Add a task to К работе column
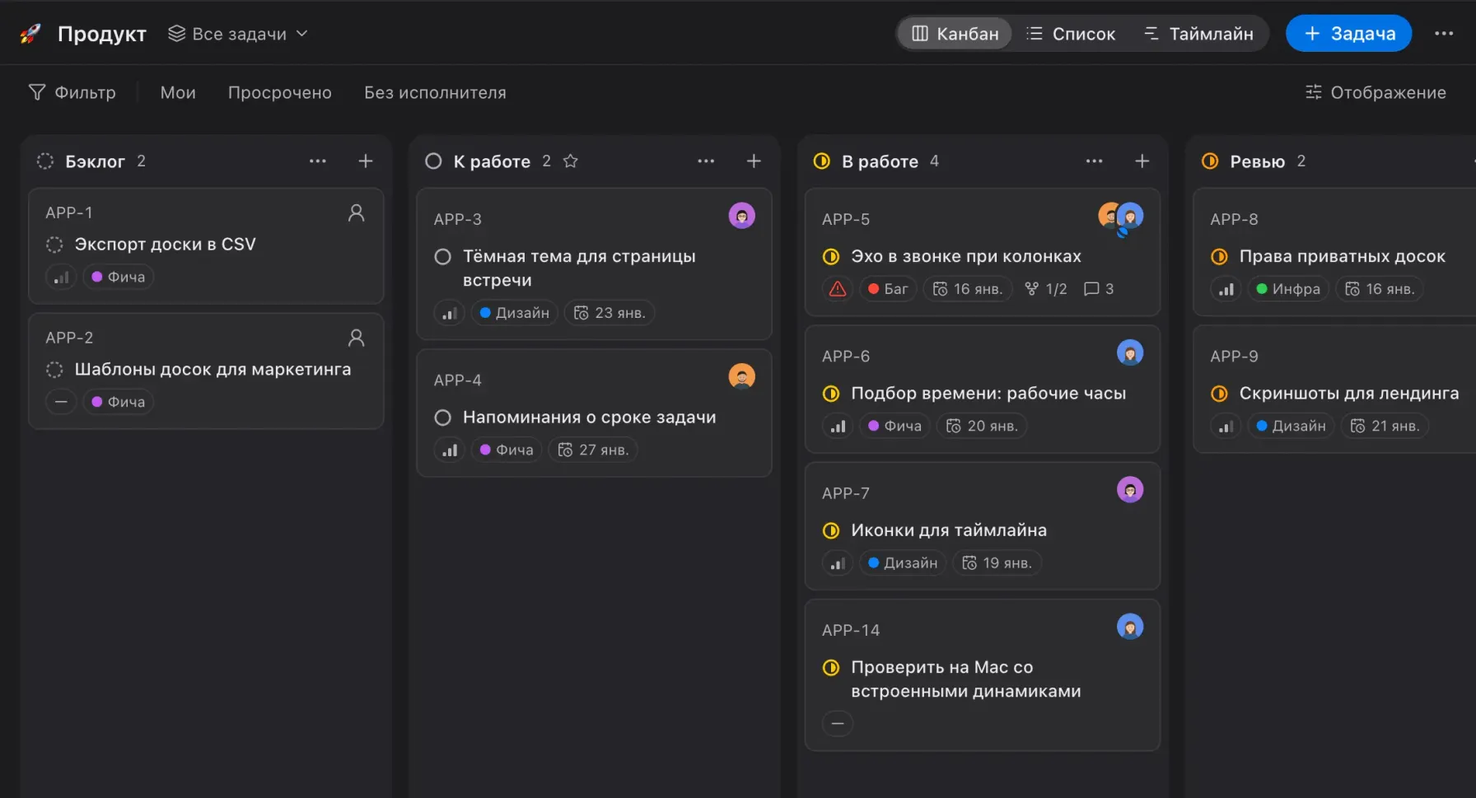Viewport: 1476px width, 798px height. point(754,161)
